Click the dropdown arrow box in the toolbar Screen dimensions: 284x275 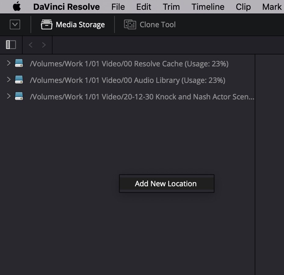15,24
